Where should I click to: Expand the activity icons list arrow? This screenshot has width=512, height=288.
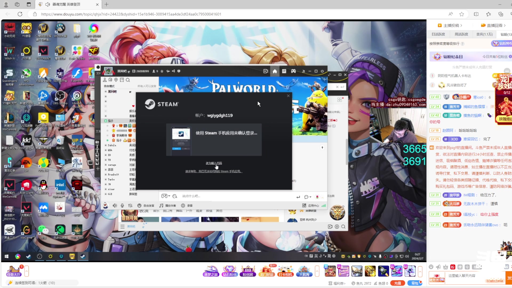click(317, 271)
